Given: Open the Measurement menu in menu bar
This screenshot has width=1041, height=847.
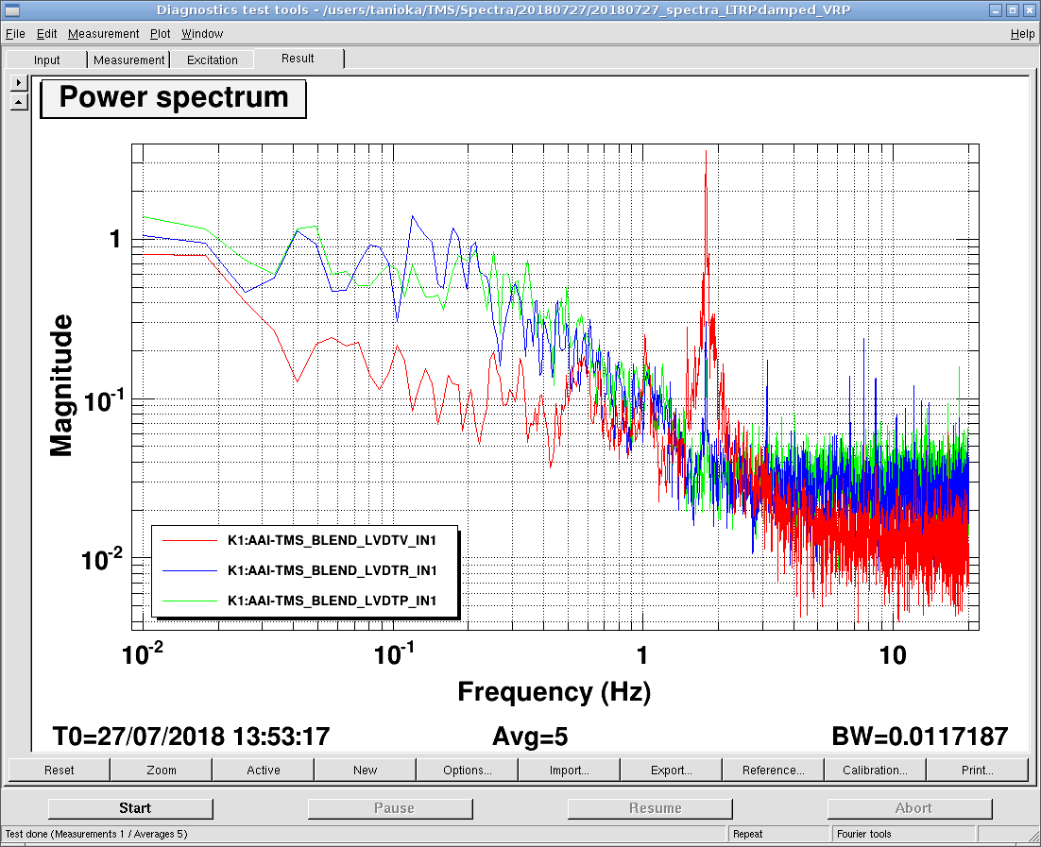Looking at the screenshot, I should [x=104, y=34].
